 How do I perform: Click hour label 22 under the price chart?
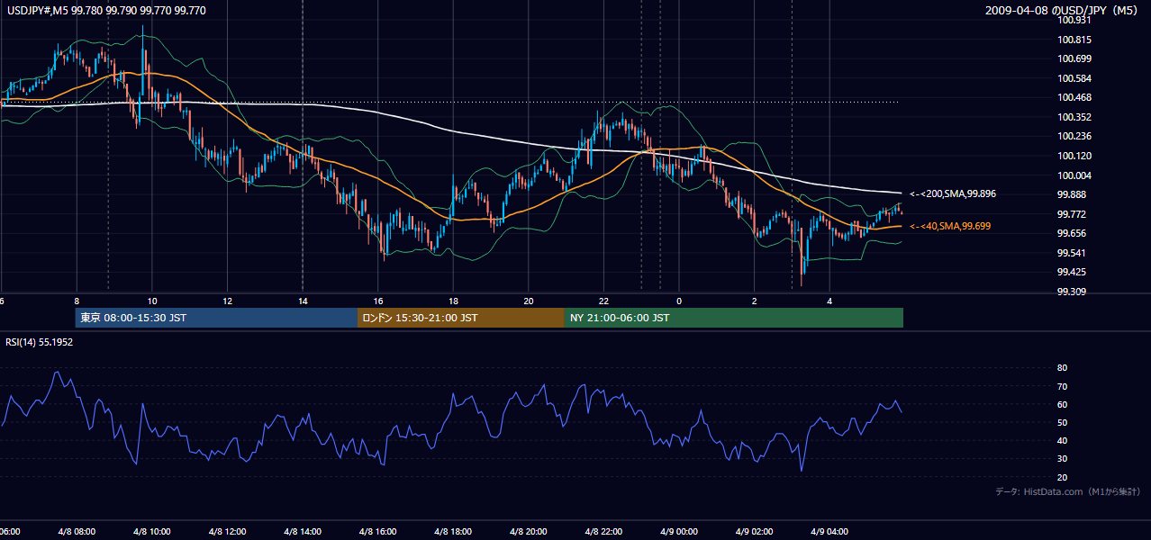click(x=604, y=301)
